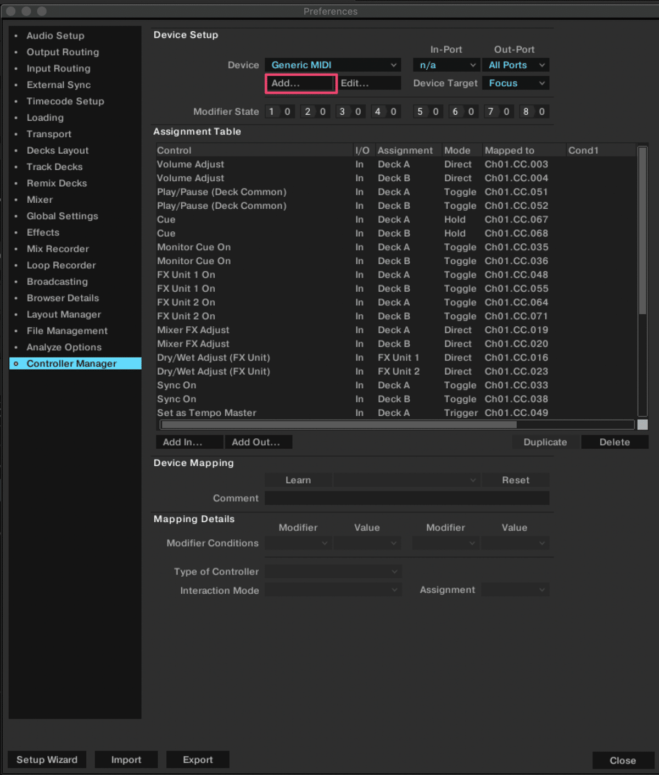Click Modifier State 1 value
Screen dimensions: 659x775
(287, 111)
